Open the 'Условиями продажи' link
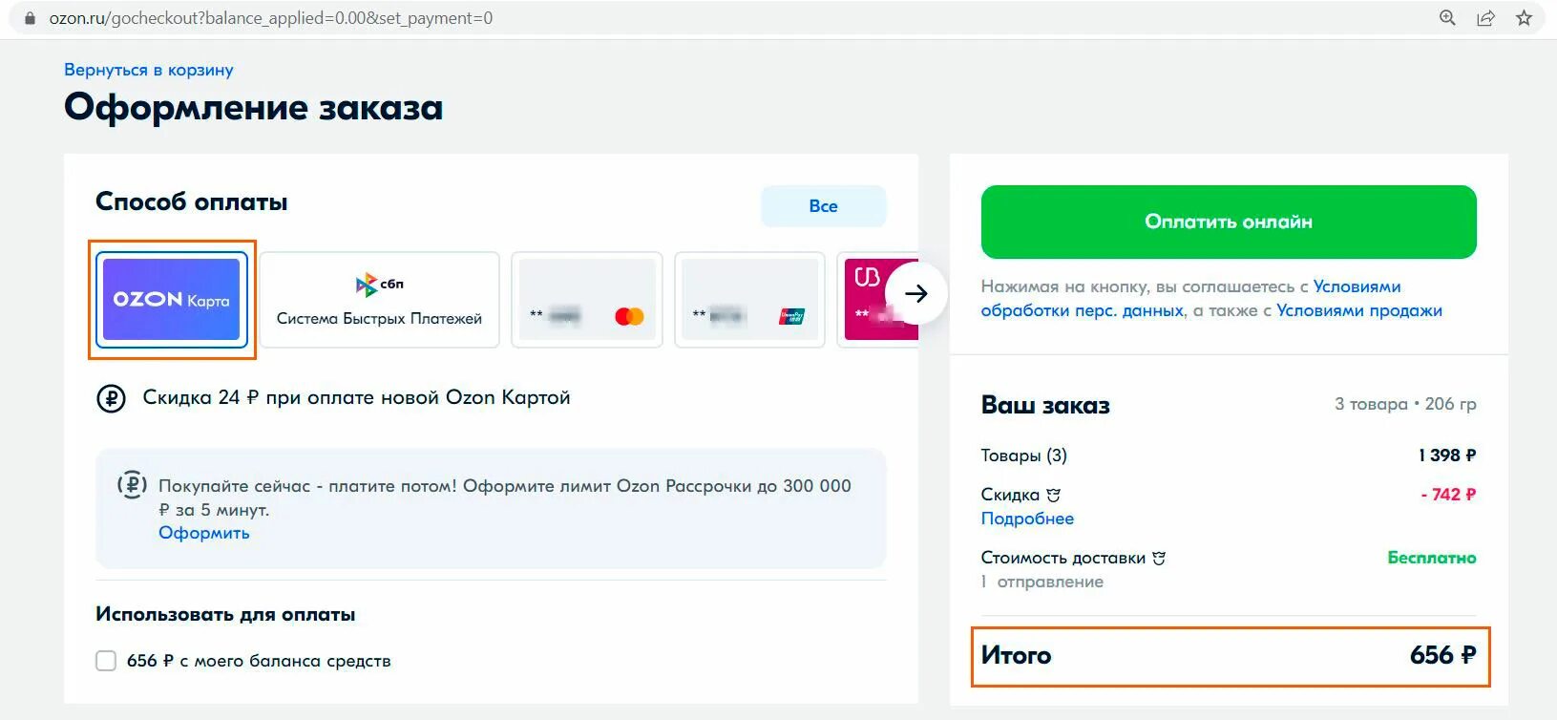 click(1359, 310)
